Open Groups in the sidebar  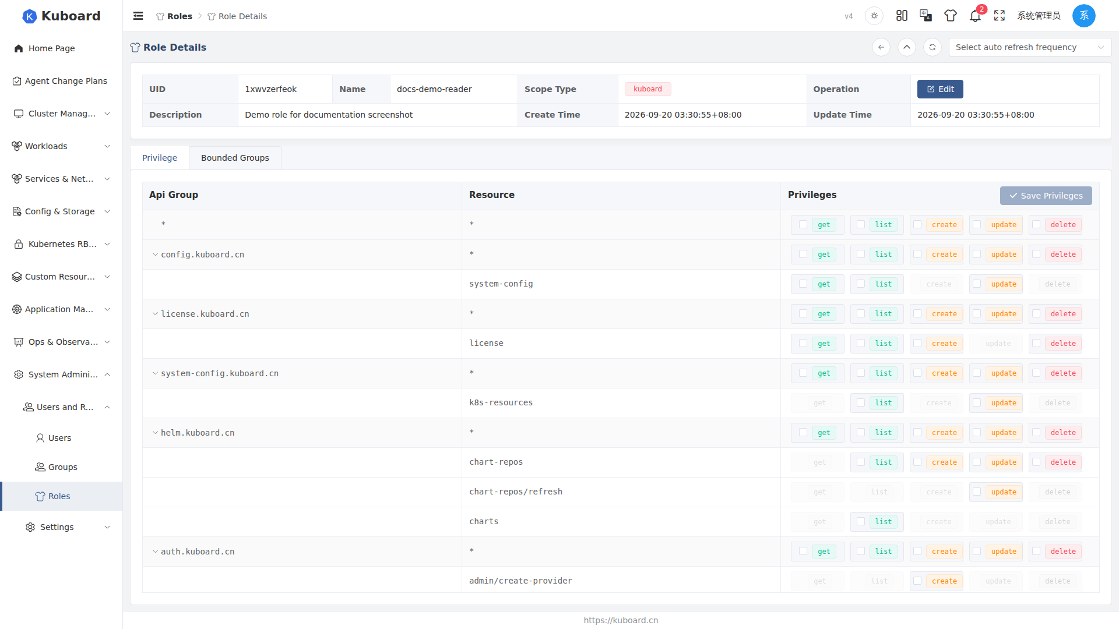tap(61, 467)
